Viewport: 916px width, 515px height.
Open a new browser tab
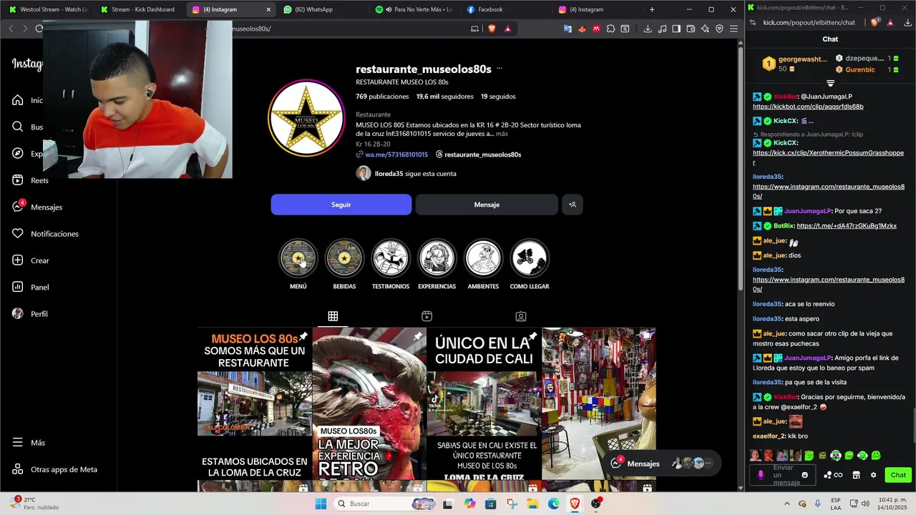tap(652, 9)
